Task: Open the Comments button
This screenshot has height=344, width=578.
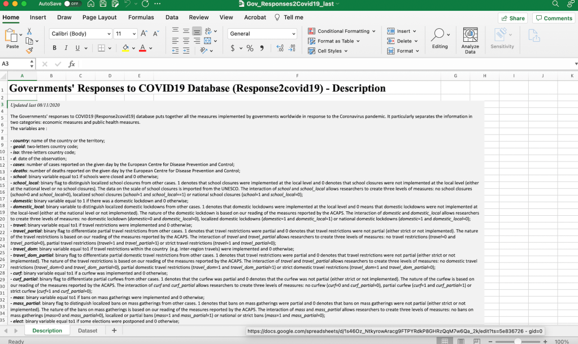Action: 554,18
